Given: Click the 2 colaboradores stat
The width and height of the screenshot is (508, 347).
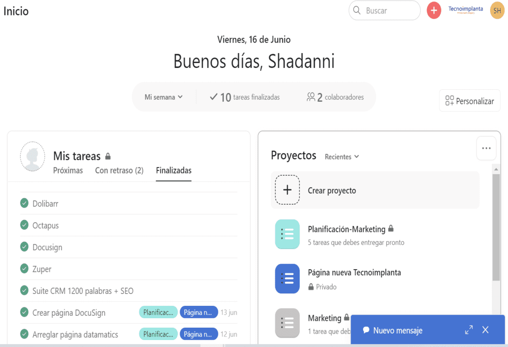Looking at the screenshot, I should 335,97.
